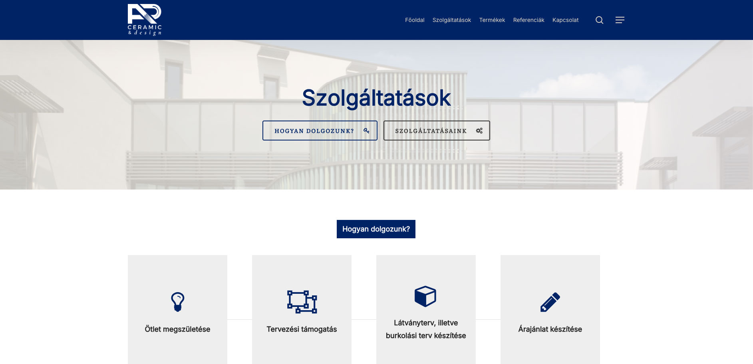Click the lightbulb idea icon
The height and width of the screenshot is (364, 753).
click(x=177, y=302)
